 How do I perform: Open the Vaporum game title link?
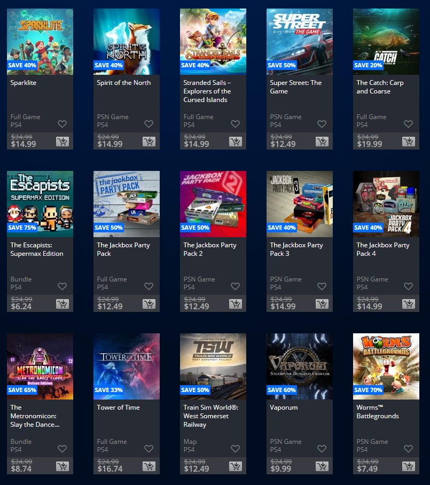[284, 408]
